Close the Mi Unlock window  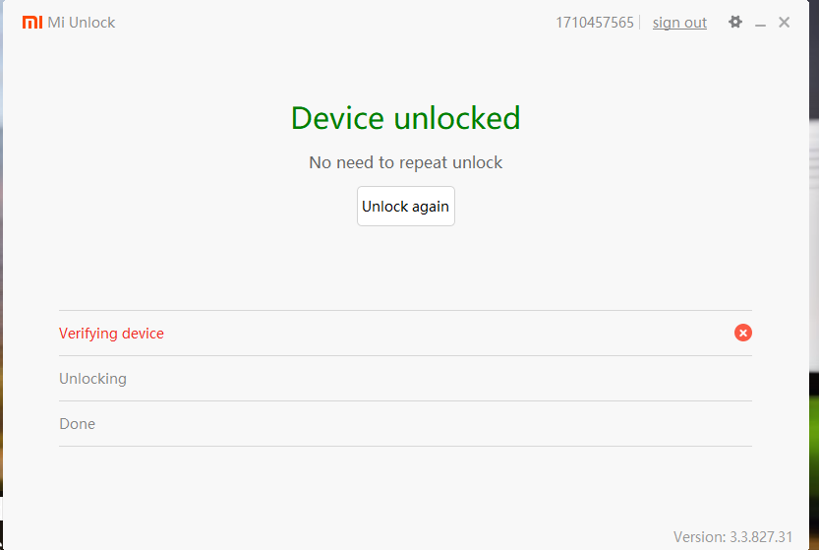784,22
